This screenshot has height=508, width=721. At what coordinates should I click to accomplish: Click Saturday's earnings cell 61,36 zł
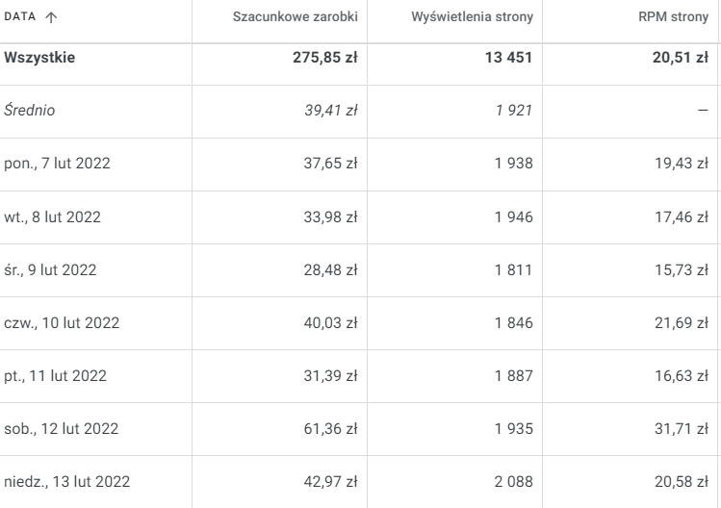[x=331, y=428]
